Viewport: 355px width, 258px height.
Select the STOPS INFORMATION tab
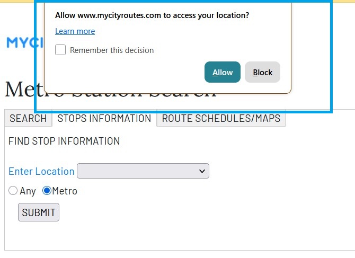[x=104, y=118]
